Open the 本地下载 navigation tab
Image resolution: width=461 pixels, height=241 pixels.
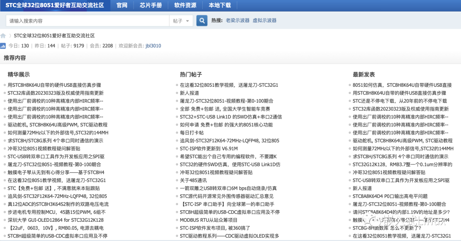(x=220, y=5)
